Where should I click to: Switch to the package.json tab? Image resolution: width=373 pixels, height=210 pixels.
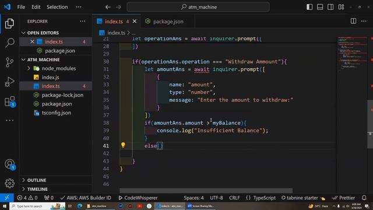click(x=168, y=22)
